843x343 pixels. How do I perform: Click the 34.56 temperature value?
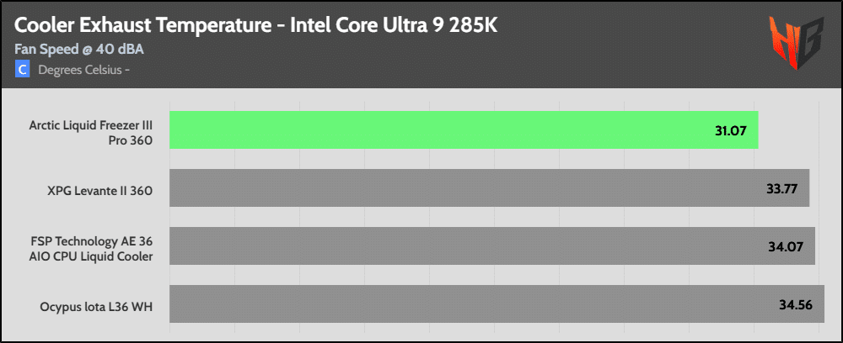796,304
